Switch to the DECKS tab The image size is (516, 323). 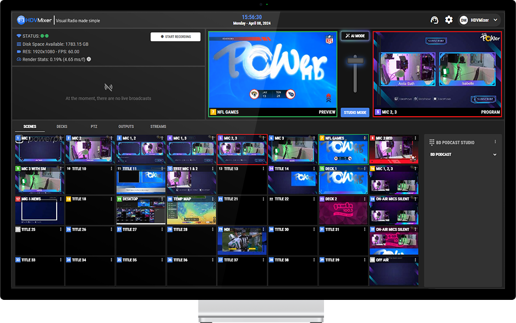(62, 126)
